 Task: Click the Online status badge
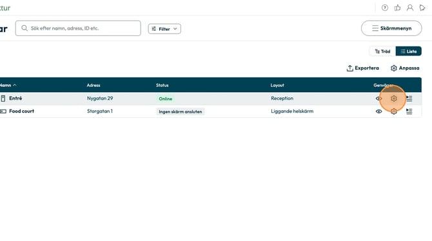tap(165, 99)
